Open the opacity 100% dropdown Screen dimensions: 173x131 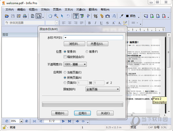click(75, 64)
